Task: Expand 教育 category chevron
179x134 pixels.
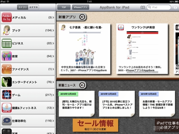Action: coord(53,56)
